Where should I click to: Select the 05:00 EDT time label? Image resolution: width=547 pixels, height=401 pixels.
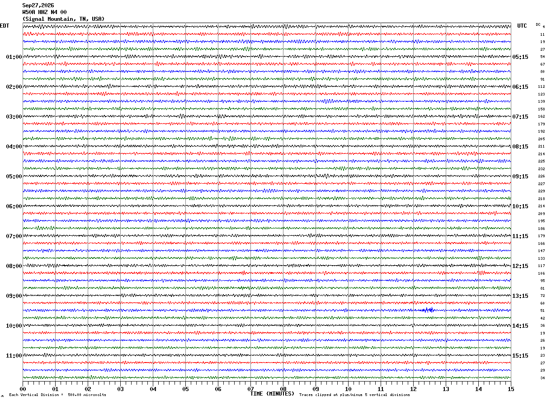[14, 177]
